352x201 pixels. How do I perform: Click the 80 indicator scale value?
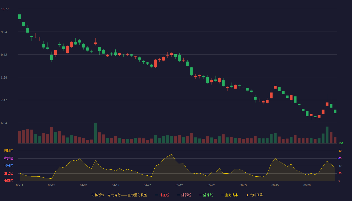[x=340, y=151]
